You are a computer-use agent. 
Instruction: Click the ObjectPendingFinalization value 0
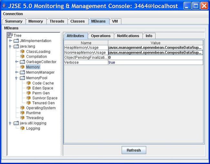point(155,58)
